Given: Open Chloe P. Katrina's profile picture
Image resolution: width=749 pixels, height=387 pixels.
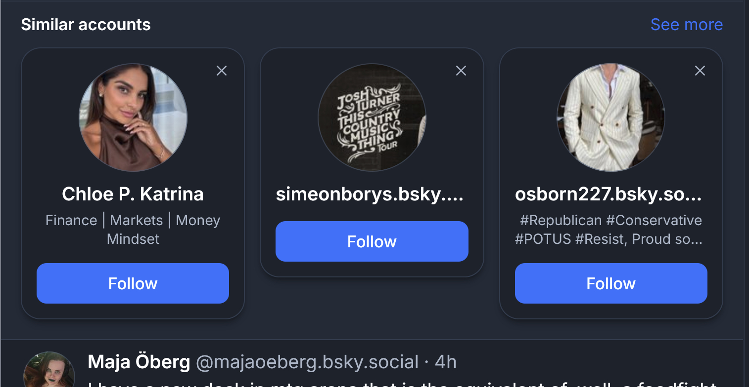Looking at the screenshot, I should point(133,117).
